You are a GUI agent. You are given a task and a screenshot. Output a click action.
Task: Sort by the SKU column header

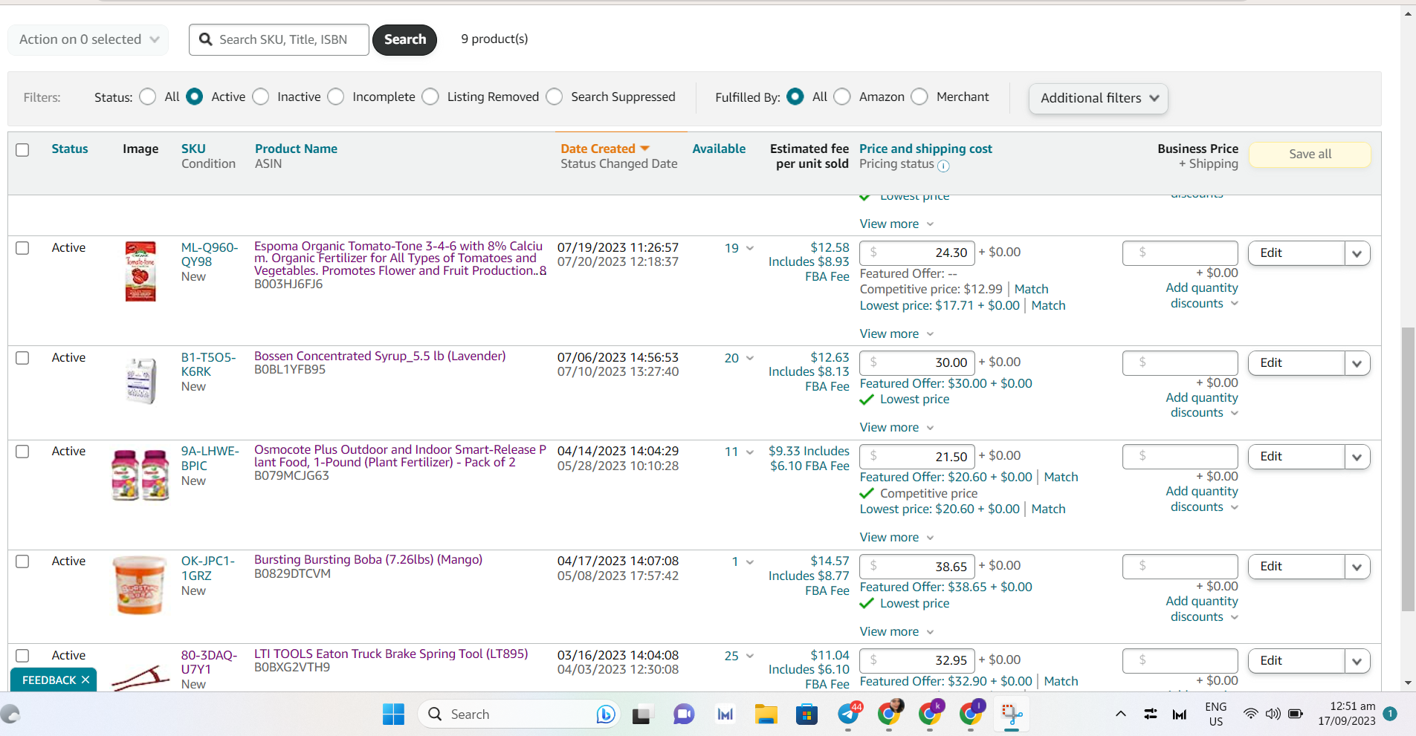coord(193,149)
